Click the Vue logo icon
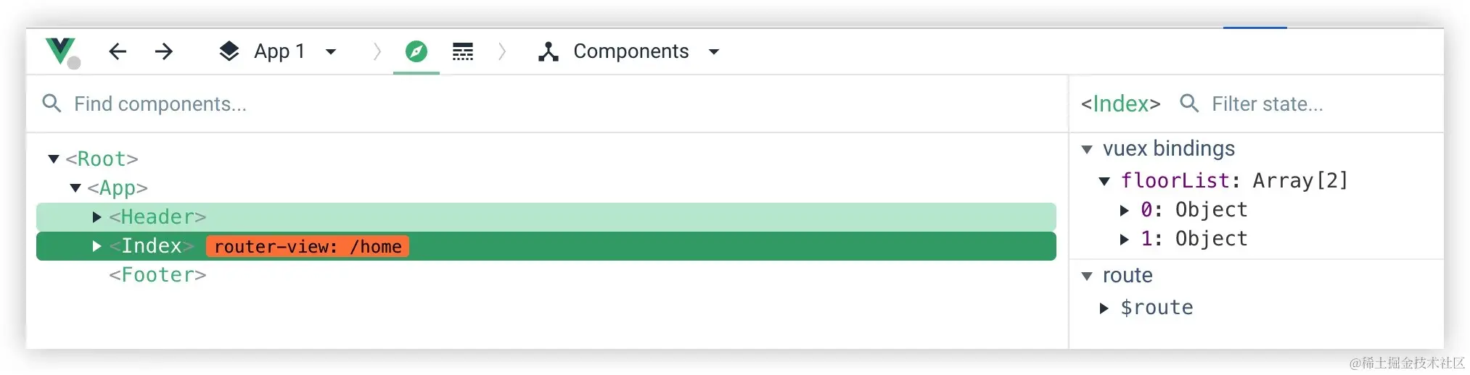This screenshot has height=375, width=1470. [x=60, y=51]
